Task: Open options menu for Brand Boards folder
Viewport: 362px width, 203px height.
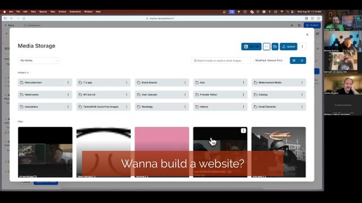Action: [185, 83]
